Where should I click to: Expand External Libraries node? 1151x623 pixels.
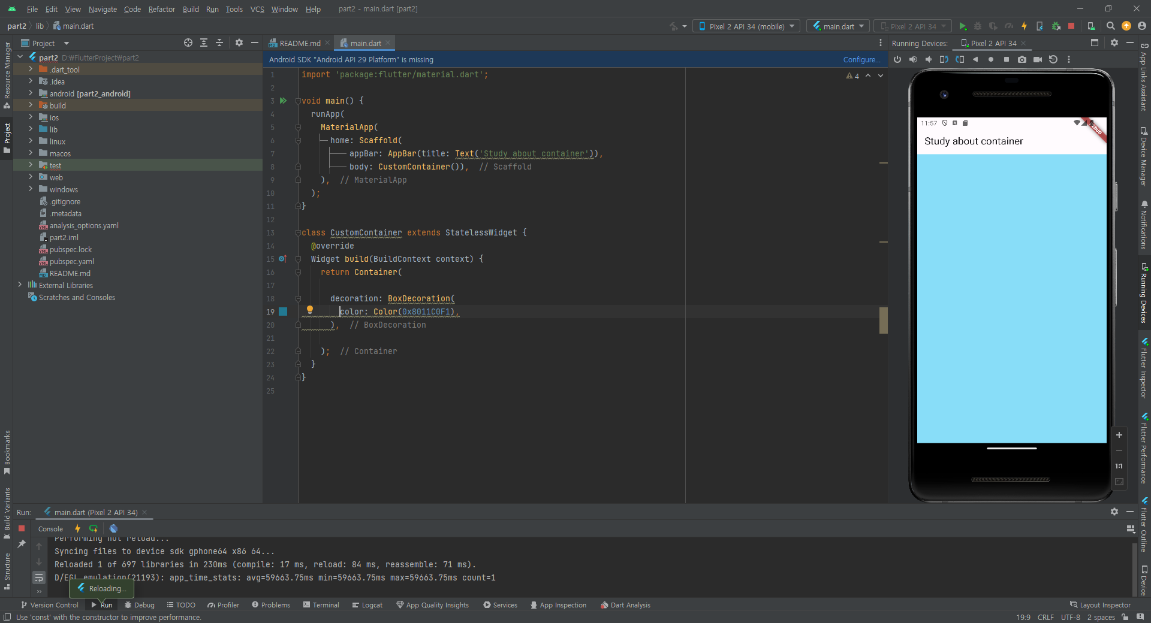click(20, 285)
